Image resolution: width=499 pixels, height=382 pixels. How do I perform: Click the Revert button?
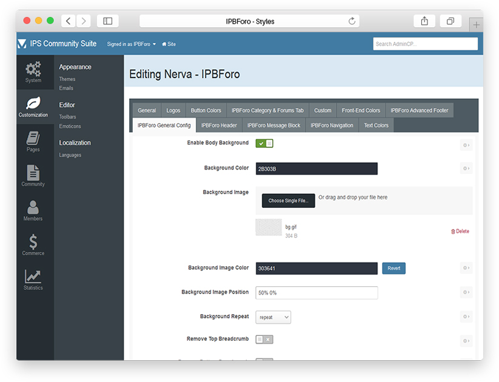[394, 268]
